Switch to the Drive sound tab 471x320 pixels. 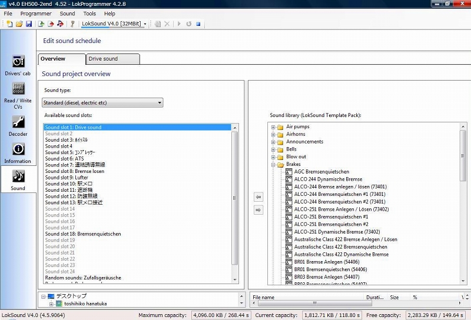tap(112, 59)
